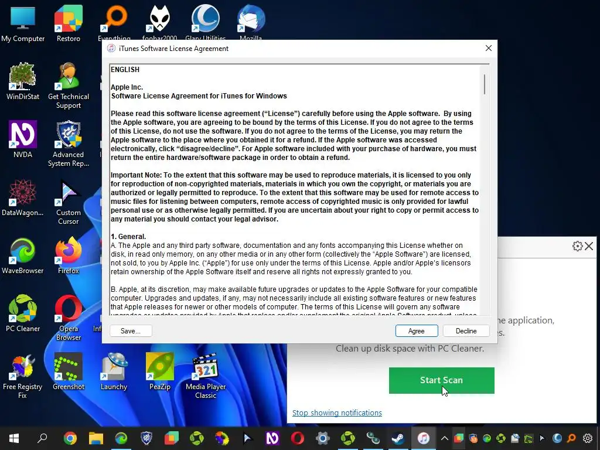Start Scan in PC Cleaner popup
The height and width of the screenshot is (450, 600).
(442, 380)
